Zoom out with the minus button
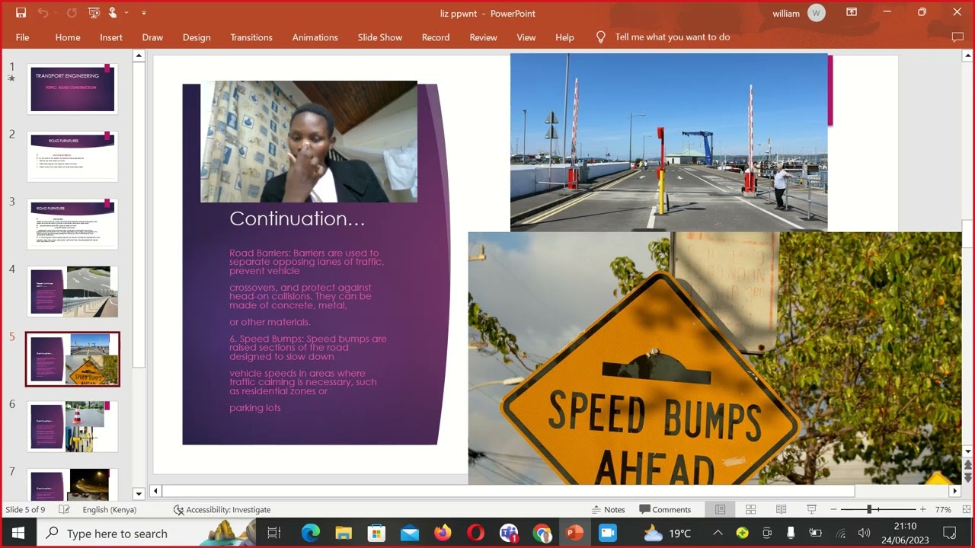Screen dimensions: 975x548 [x=833, y=510]
